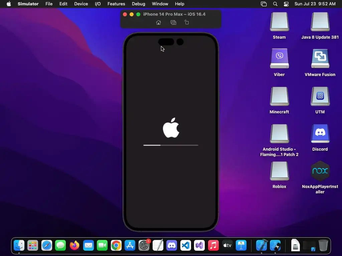Open Spotlight search in menu bar

click(x=275, y=4)
